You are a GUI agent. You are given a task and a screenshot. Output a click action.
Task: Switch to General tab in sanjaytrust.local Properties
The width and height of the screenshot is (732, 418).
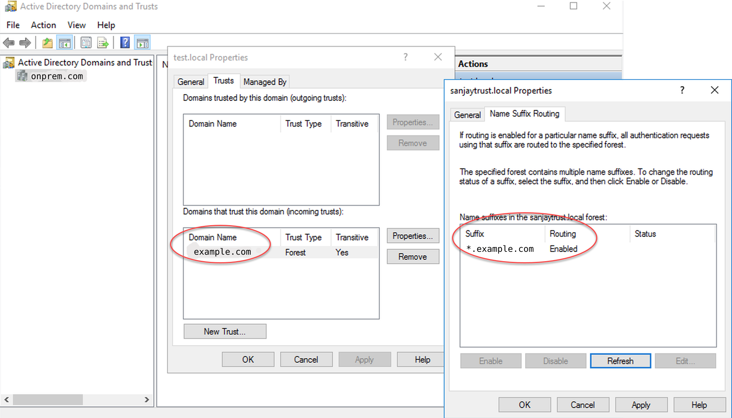click(467, 115)
